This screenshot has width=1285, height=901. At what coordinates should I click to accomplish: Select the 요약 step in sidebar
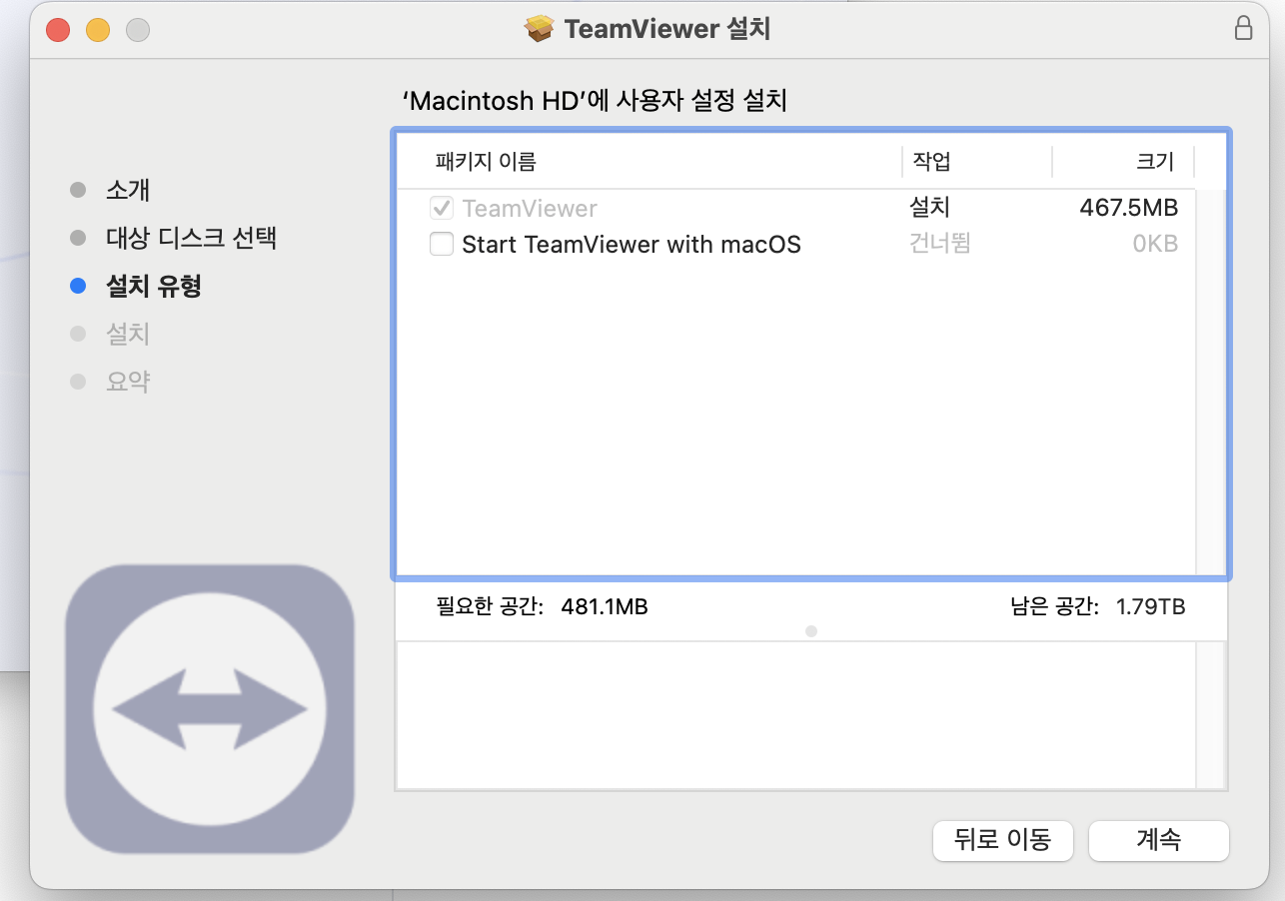(128, 382)
